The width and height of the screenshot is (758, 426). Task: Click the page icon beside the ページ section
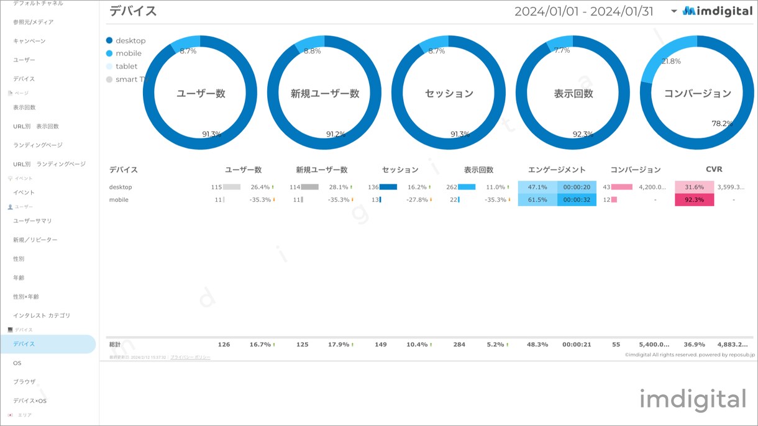[10, 93]
